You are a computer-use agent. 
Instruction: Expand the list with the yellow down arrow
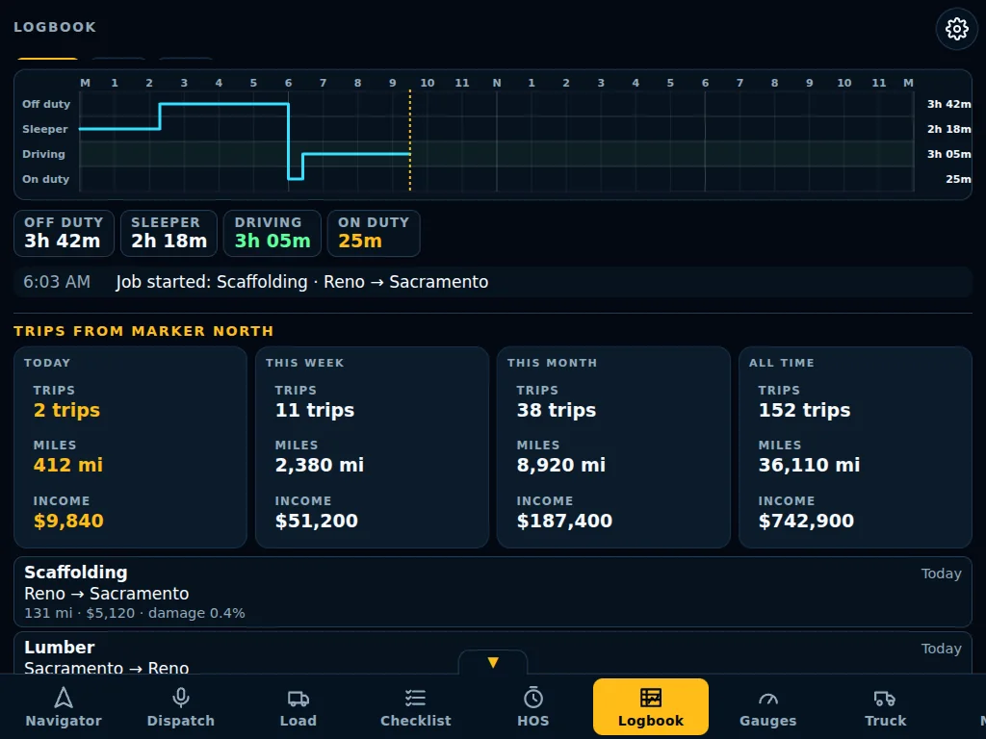493,662
